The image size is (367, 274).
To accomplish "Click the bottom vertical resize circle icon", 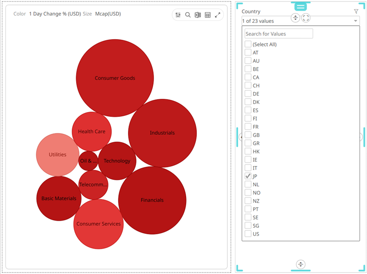I will 301,264.
